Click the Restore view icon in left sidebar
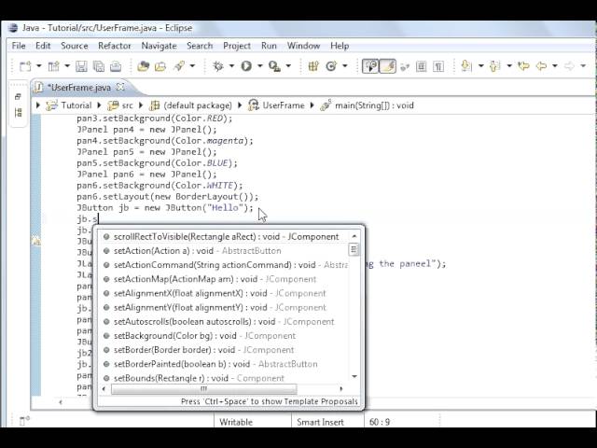Image resolution: width=597 pixels, height=448 pixels. tap(18, 97)
